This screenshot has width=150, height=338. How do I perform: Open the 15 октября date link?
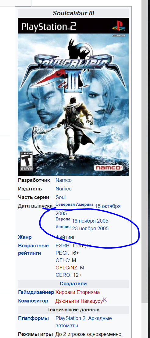click(108, 206)
